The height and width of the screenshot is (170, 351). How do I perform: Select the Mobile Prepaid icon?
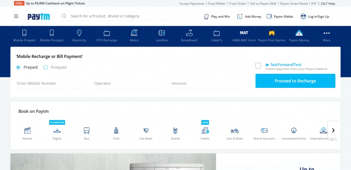point(24,33)
